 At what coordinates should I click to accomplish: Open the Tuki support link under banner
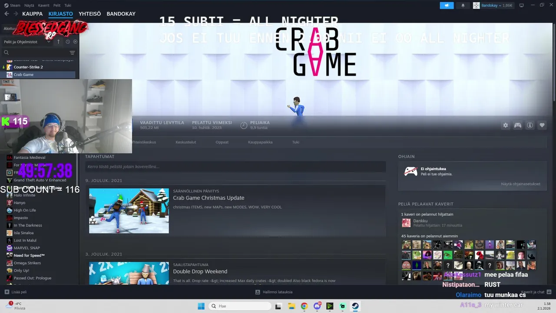tap(296, 142)
